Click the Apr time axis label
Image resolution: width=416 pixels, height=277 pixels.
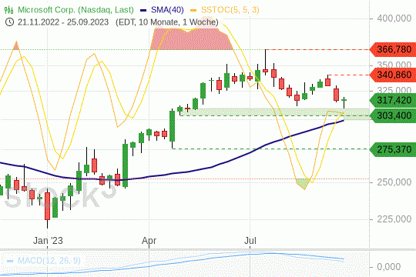(149, 241)
